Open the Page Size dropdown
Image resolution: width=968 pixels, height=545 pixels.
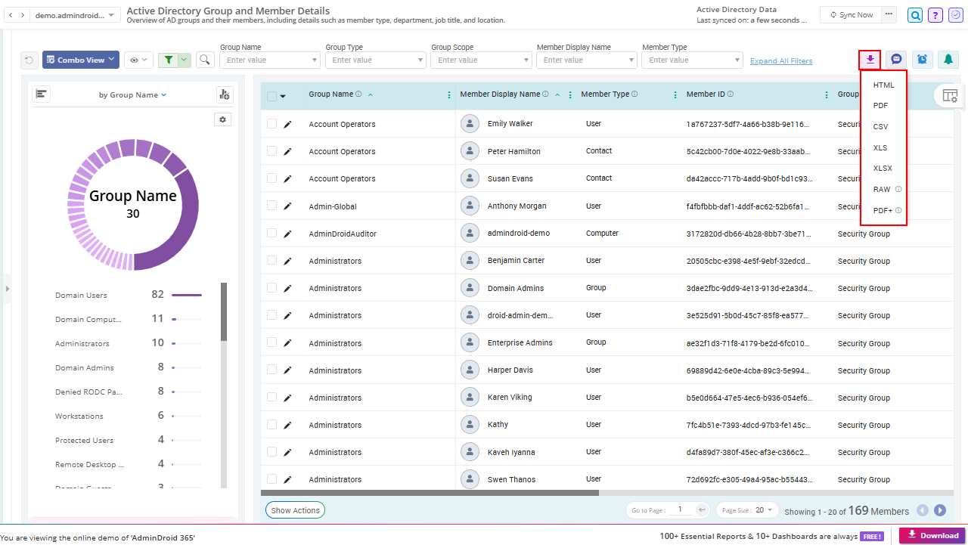[746, 510]
